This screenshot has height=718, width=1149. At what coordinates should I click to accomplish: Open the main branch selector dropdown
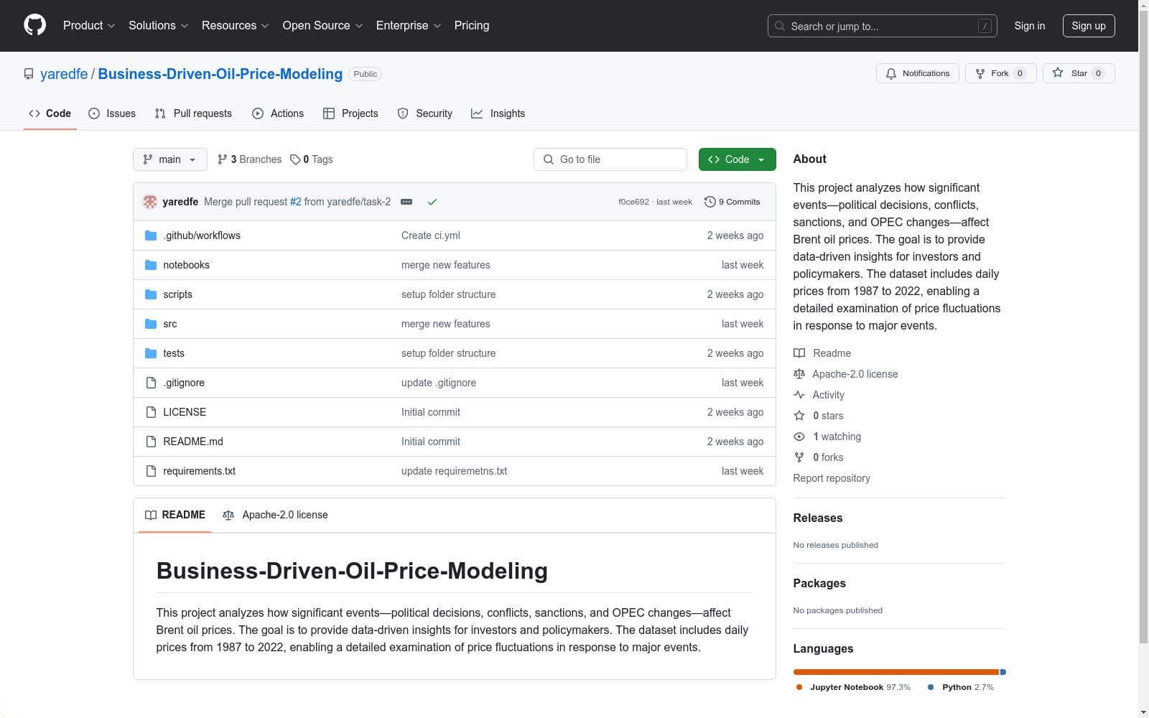[x=170, y=159]
